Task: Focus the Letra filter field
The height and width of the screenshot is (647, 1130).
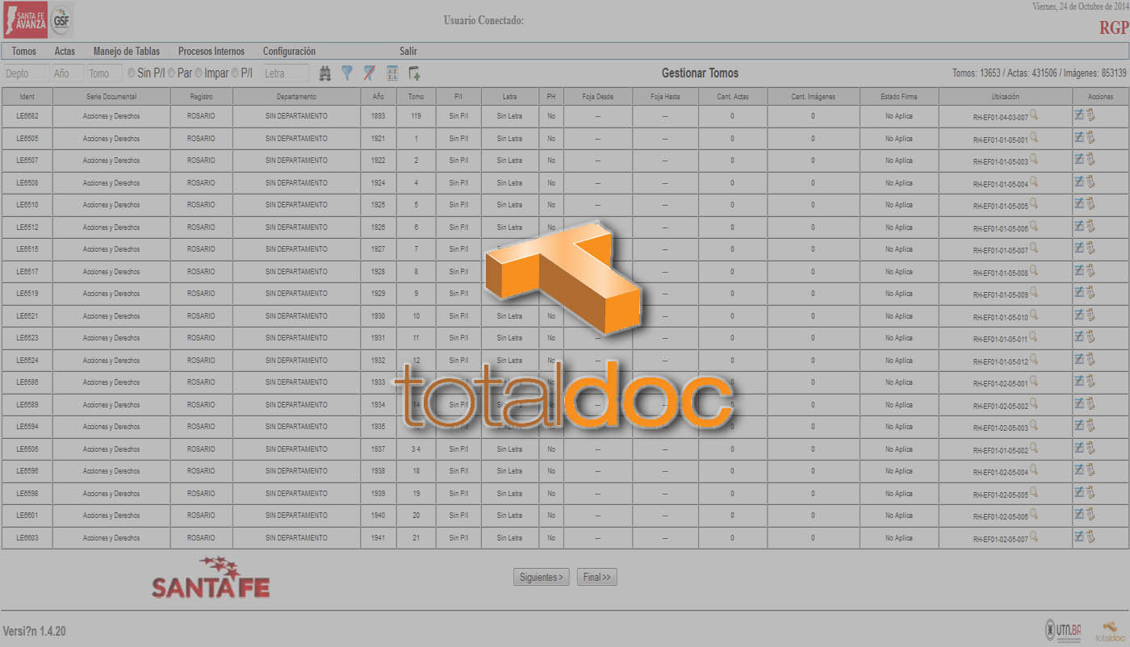Action: [286, 73]
